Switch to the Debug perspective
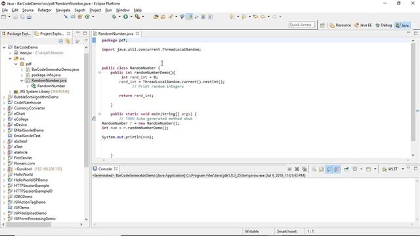The image size is (420, 236). point(383,25)
